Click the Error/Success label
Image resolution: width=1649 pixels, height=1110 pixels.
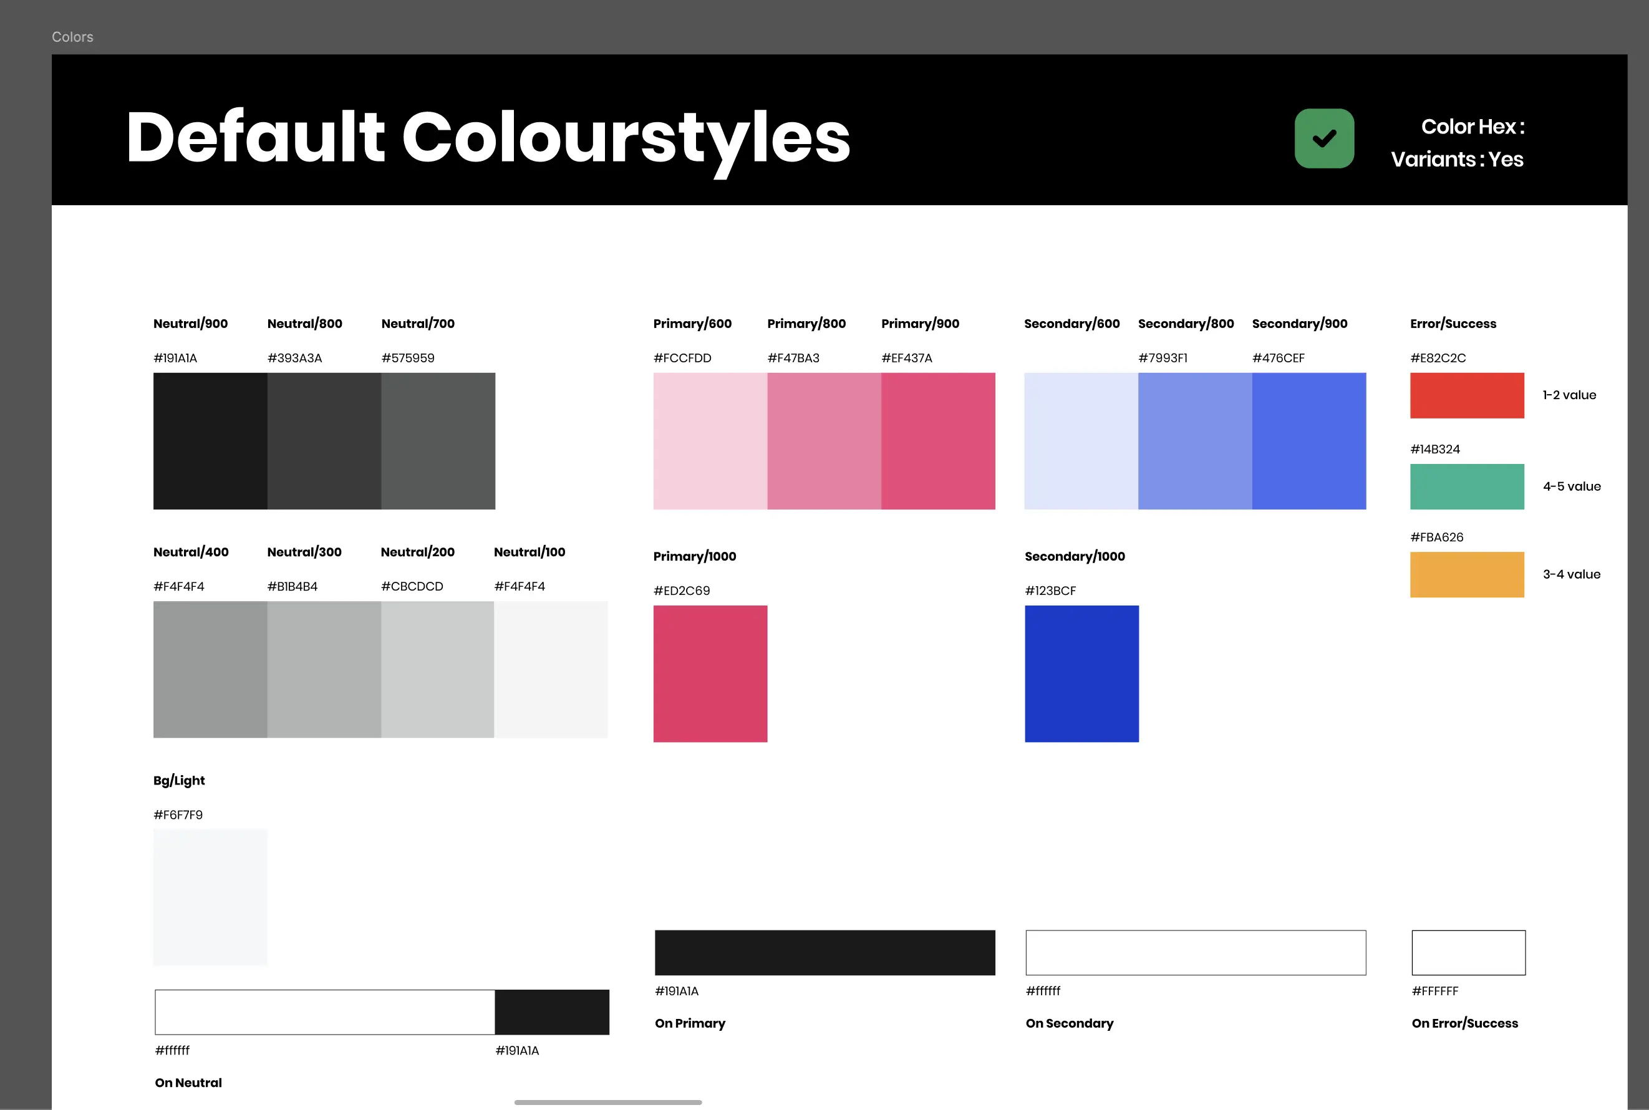coord(1453,324)
